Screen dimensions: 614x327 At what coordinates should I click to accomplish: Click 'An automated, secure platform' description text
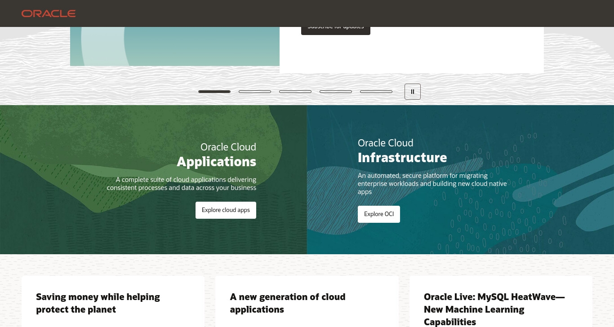(x=432, y=184)
